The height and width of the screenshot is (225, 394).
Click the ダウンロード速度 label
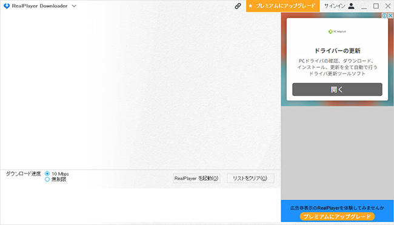tap(24, 173)
